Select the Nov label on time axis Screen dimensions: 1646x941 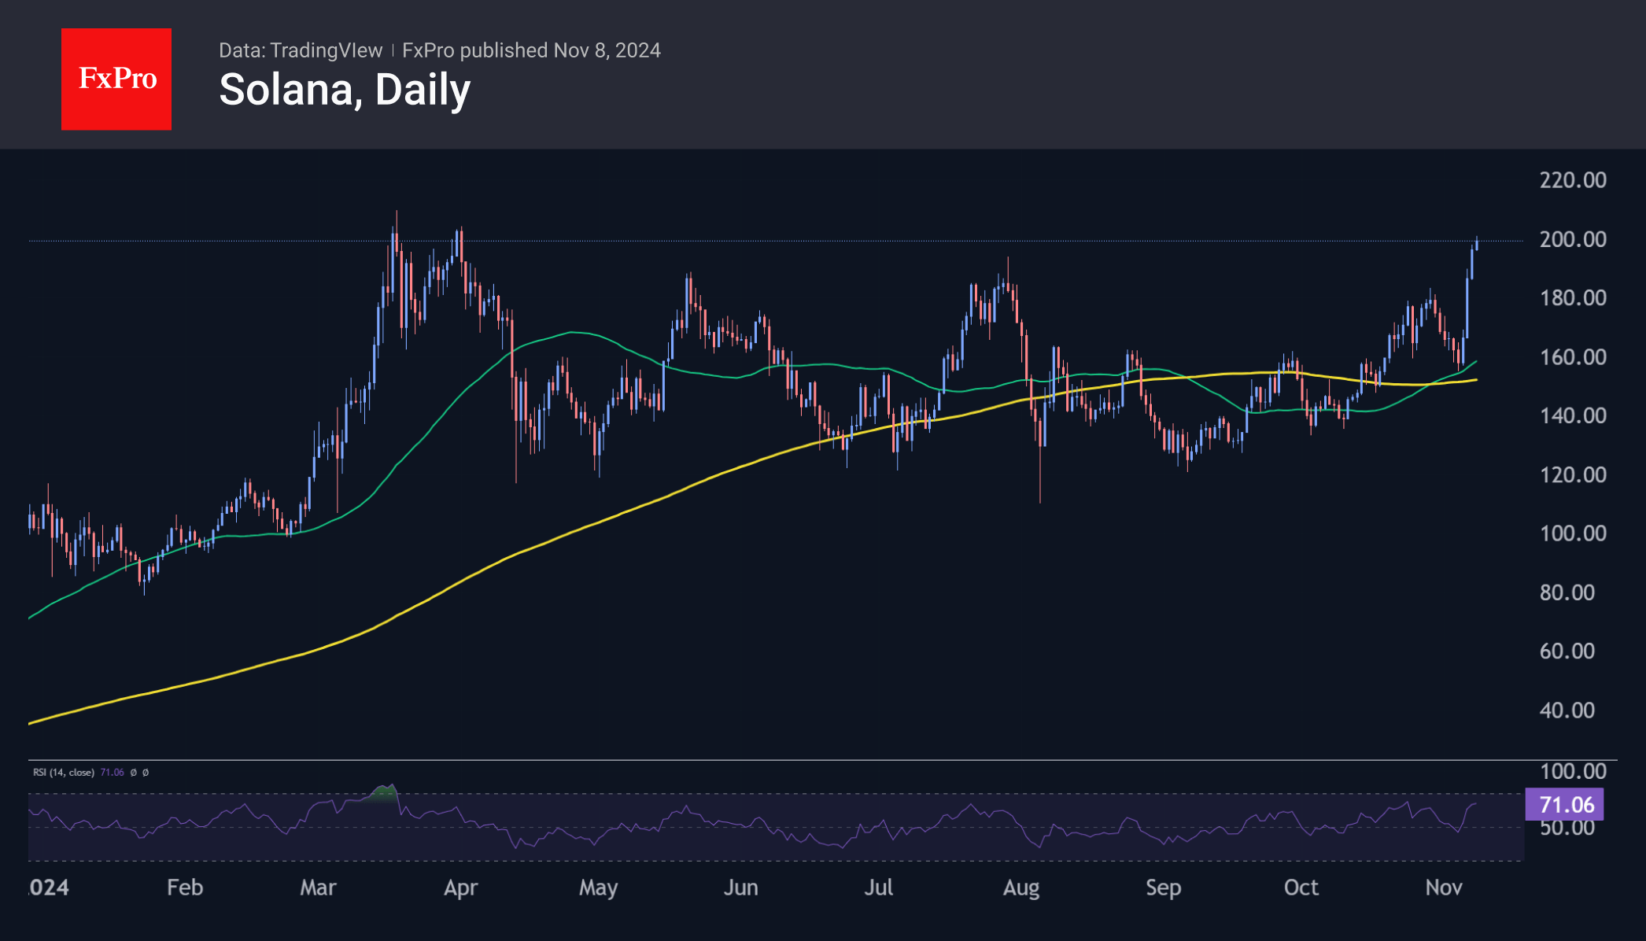(1443, 887)
